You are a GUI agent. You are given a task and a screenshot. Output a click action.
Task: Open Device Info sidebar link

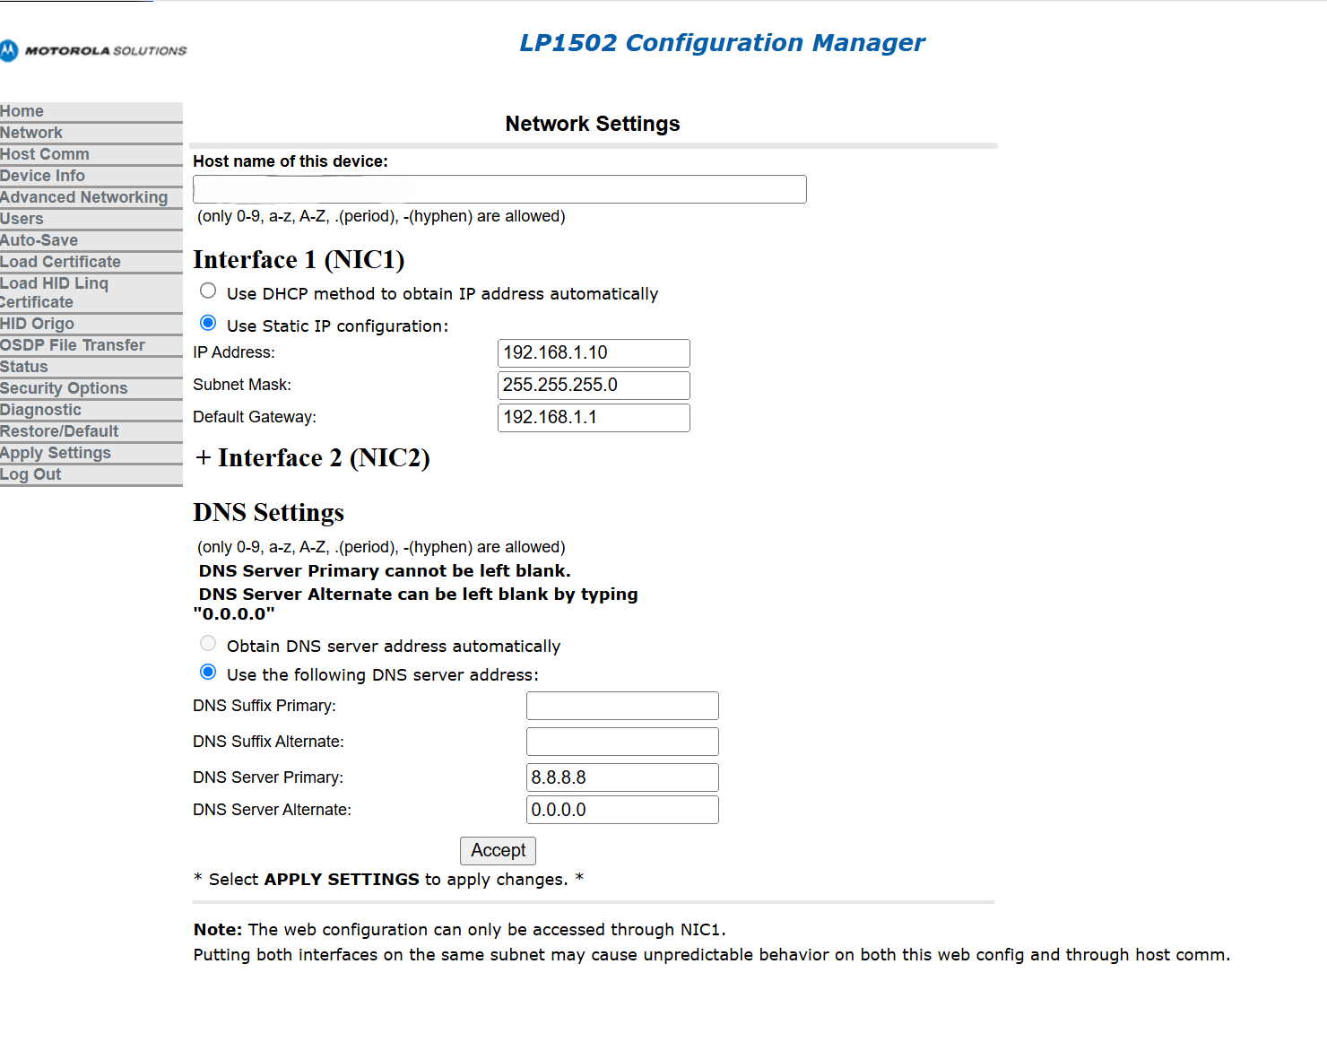42,176
